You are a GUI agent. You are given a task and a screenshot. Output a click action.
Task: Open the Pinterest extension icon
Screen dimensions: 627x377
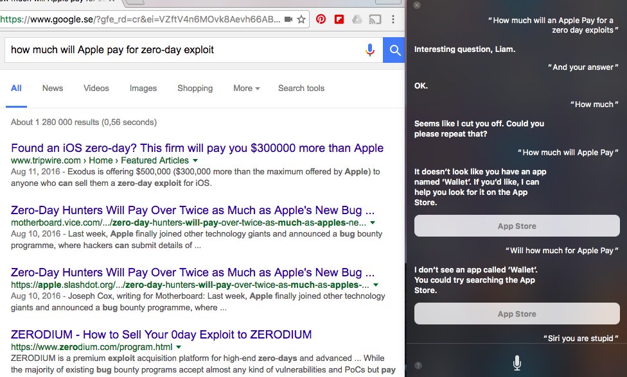pos(321,19)
